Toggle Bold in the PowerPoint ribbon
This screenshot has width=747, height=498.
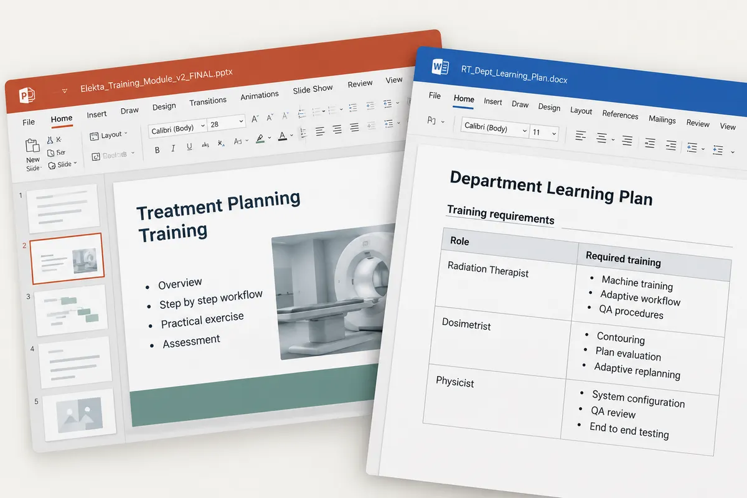click(157, 149)
